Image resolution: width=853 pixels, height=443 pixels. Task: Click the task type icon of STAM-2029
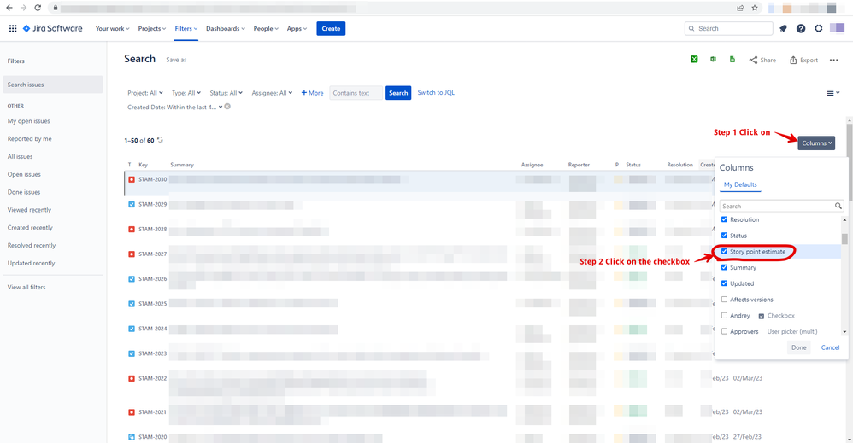point(131,204)
